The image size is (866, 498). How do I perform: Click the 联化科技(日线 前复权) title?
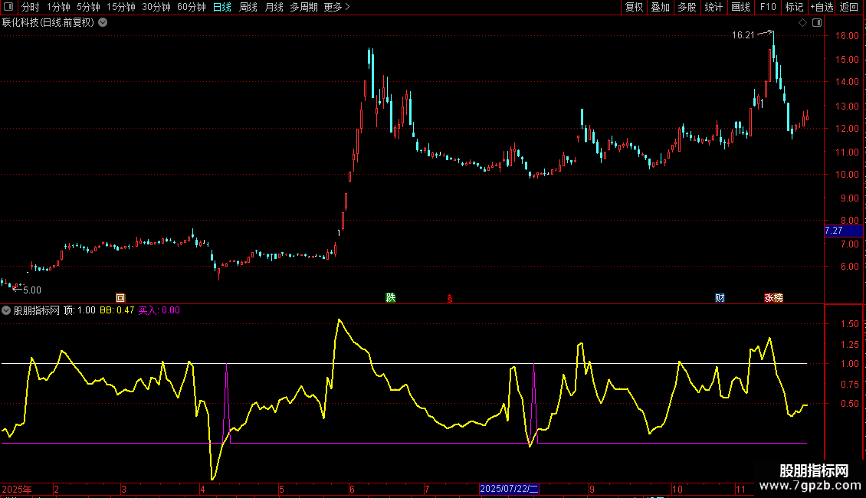pyautogui.click(x=48, y=23)
